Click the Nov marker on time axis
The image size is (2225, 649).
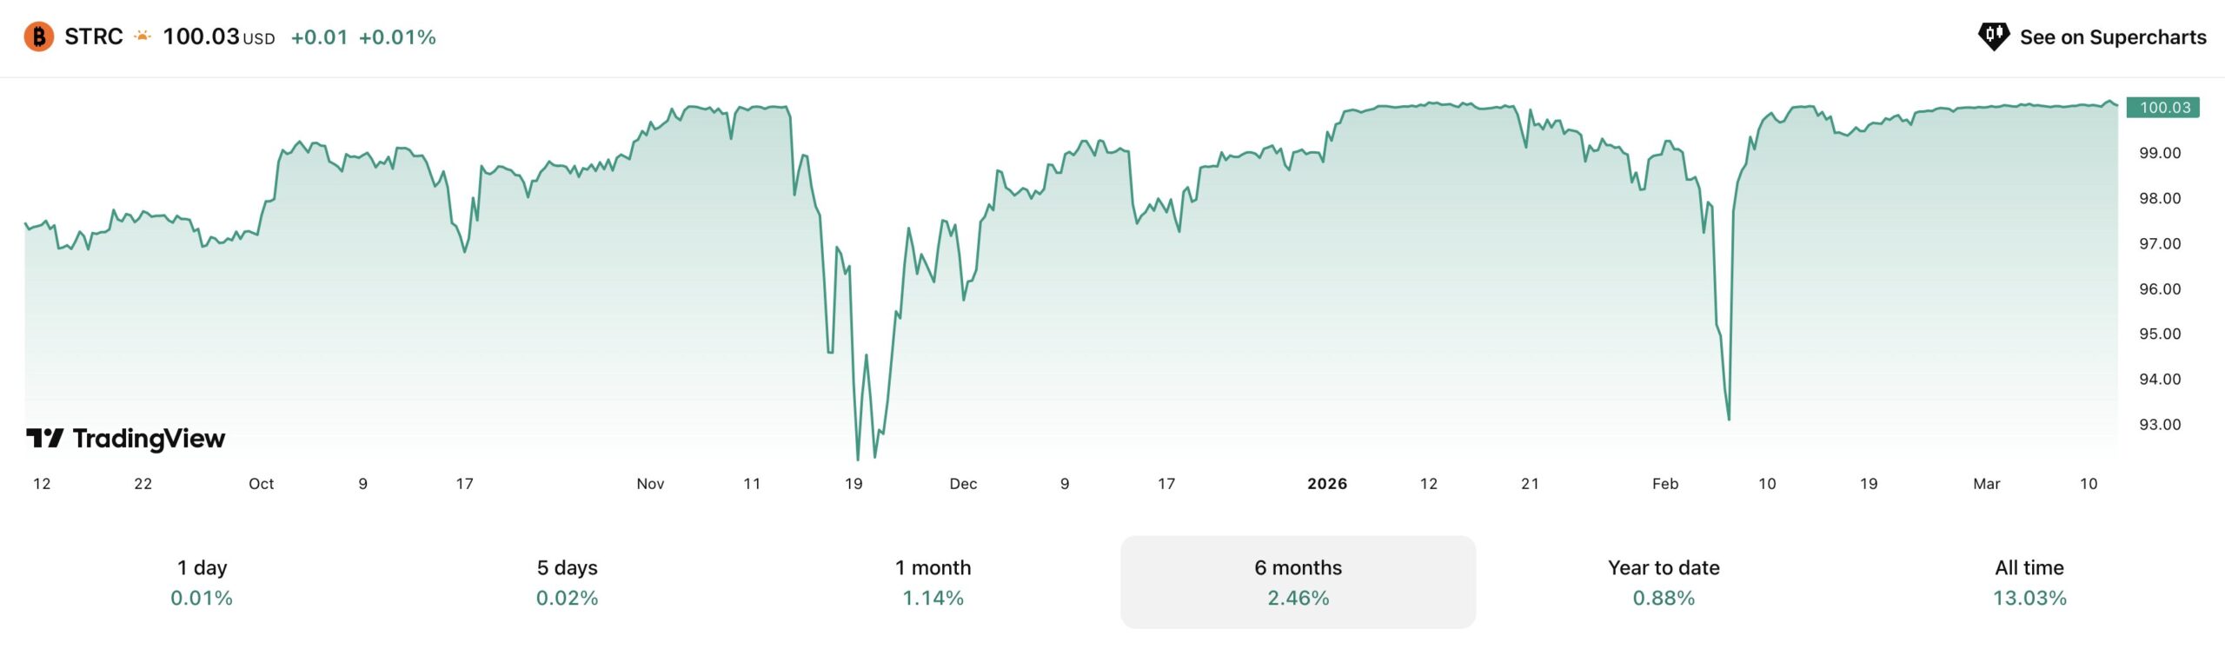coord(650,484)
